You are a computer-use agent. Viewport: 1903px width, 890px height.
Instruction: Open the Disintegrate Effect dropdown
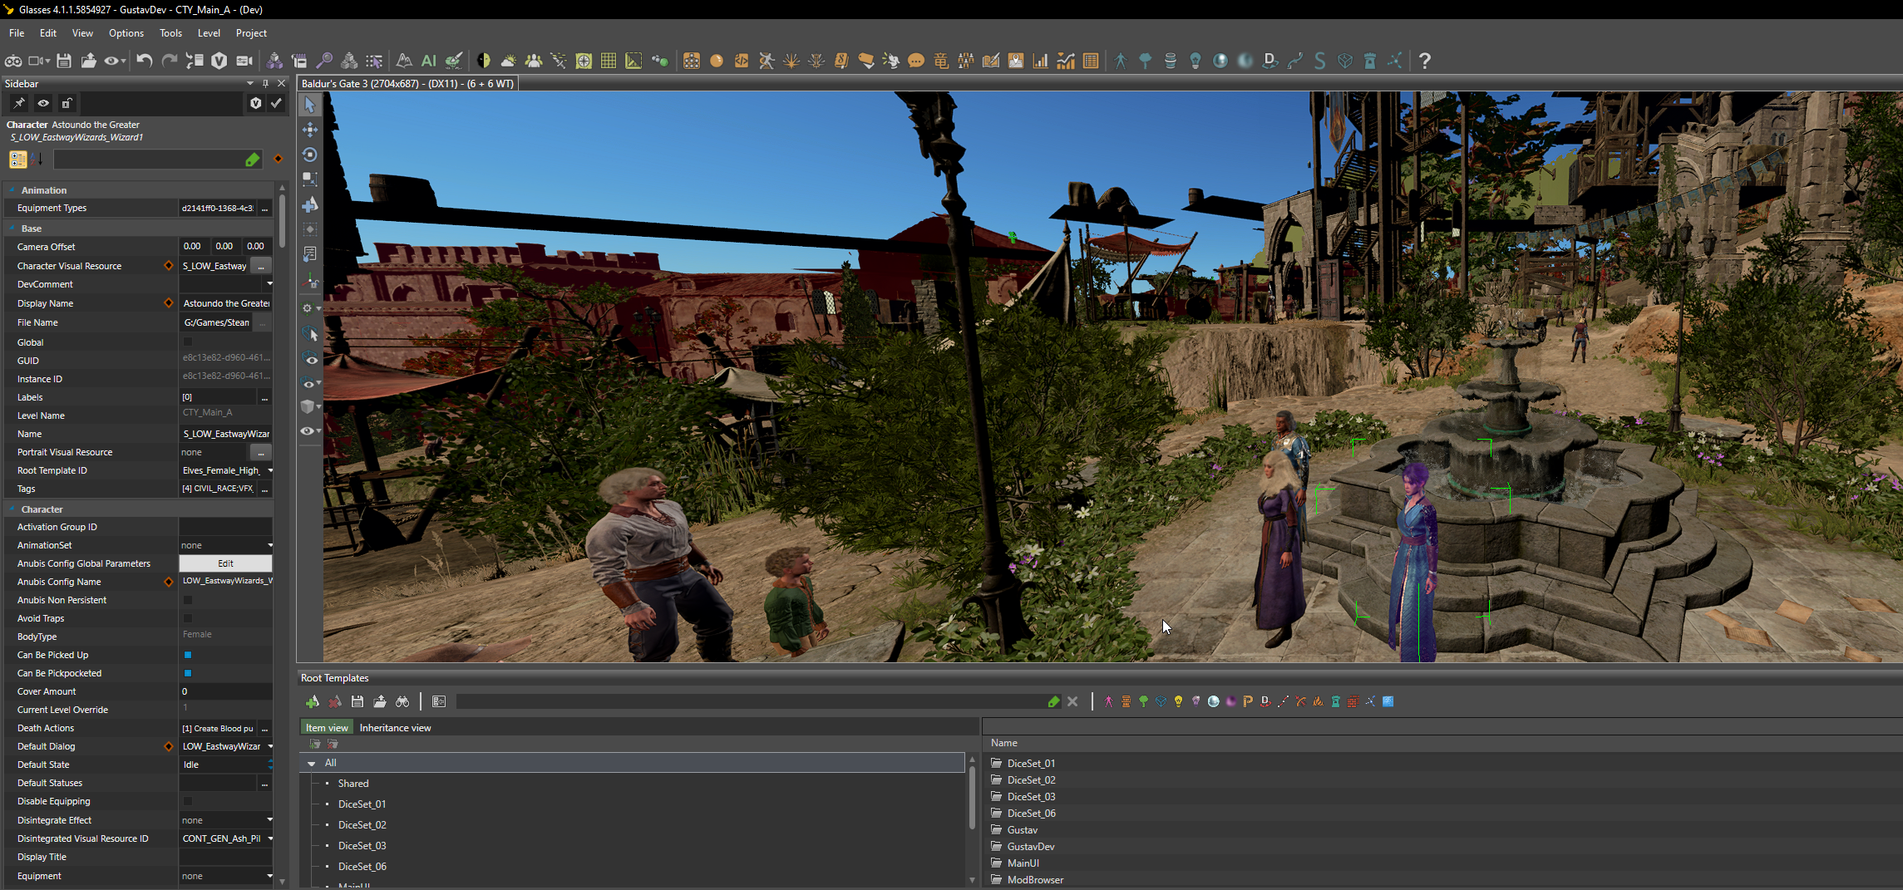269,820
